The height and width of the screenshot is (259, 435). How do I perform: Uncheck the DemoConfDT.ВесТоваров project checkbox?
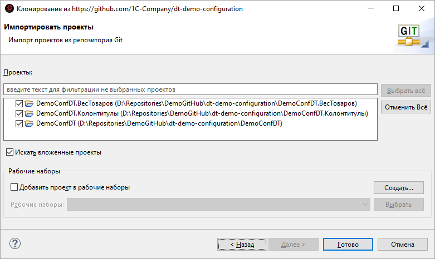point(20,103)
